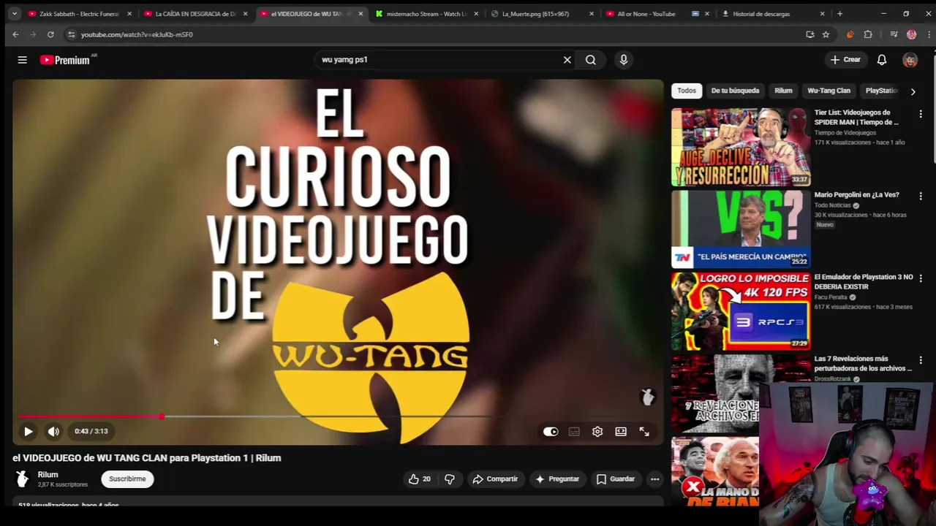Open options for Emulador de Playstation 3 video
The height and width of the screenshot is (526, 936).
point(921,278)
